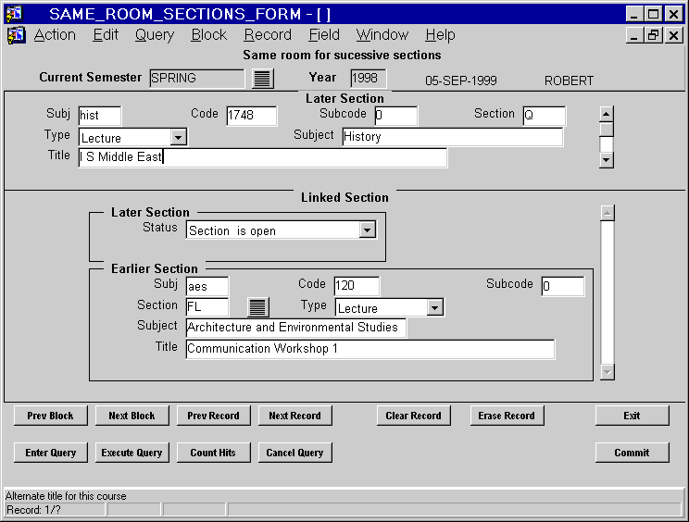Click the date text 05-SEP-1999
This screenshot has width=689, height=522.
click(x=461, y=81)
